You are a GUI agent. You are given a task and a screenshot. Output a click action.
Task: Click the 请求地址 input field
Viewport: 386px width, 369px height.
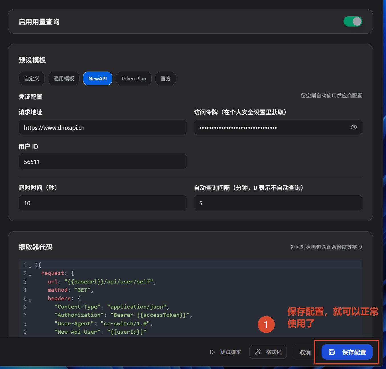click(103, 127)
